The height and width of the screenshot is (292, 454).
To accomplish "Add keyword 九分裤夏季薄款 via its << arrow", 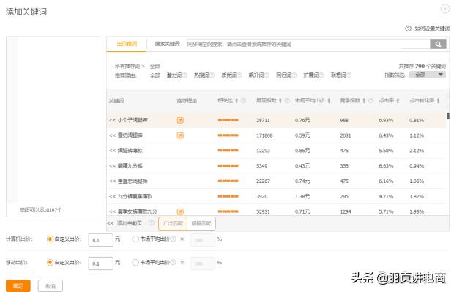I will [x=112, y=197].
